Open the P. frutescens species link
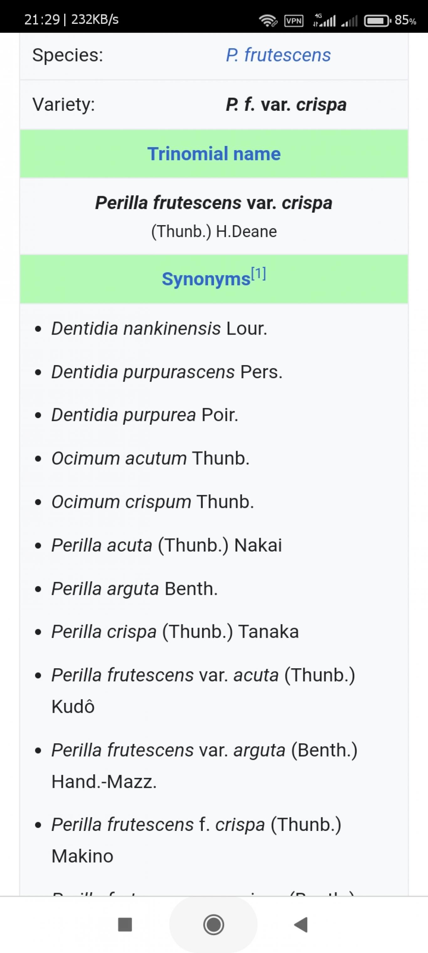428x953 pixels. point(278,55)
